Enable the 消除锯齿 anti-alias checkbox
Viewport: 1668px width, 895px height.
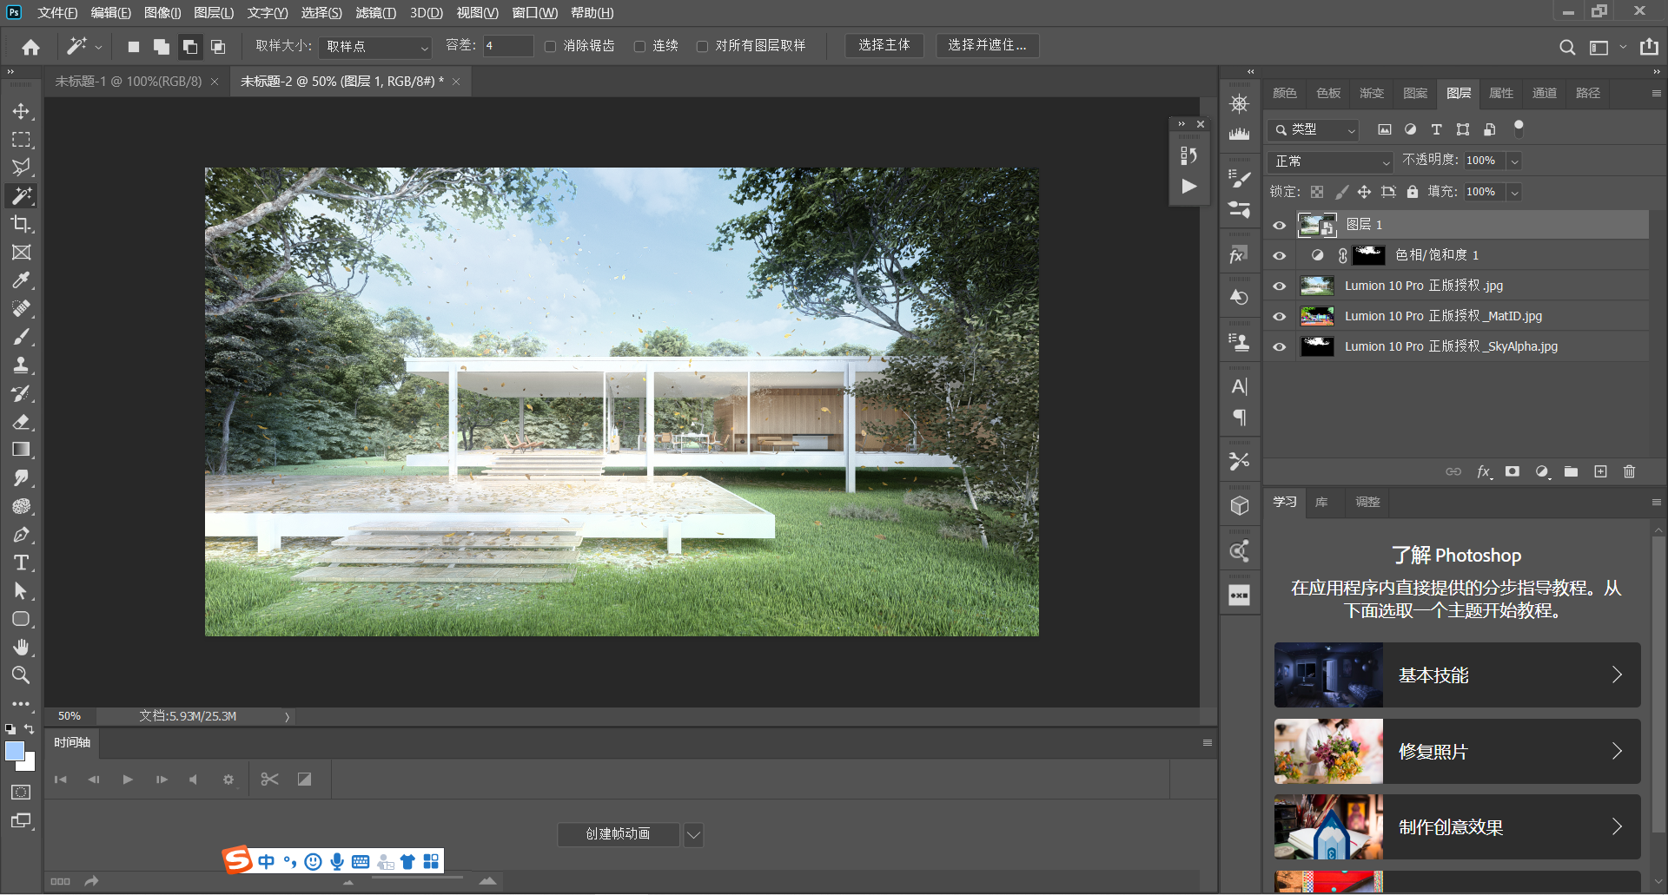[551, 47]
